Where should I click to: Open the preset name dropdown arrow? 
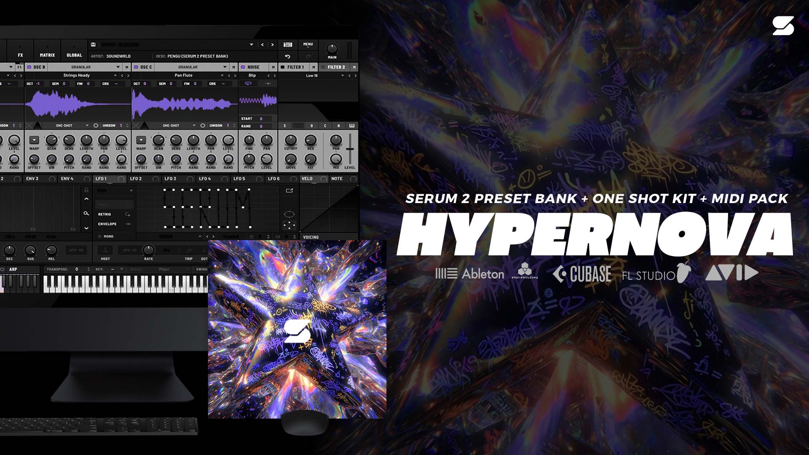point(252,45)
